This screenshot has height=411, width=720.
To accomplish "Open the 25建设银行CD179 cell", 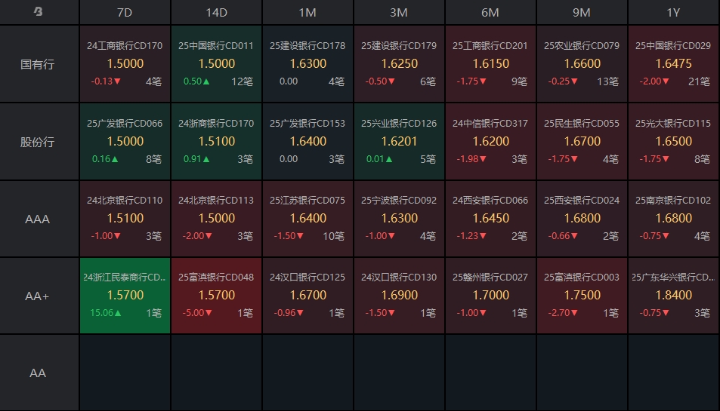I will click(x=399, y=63).
